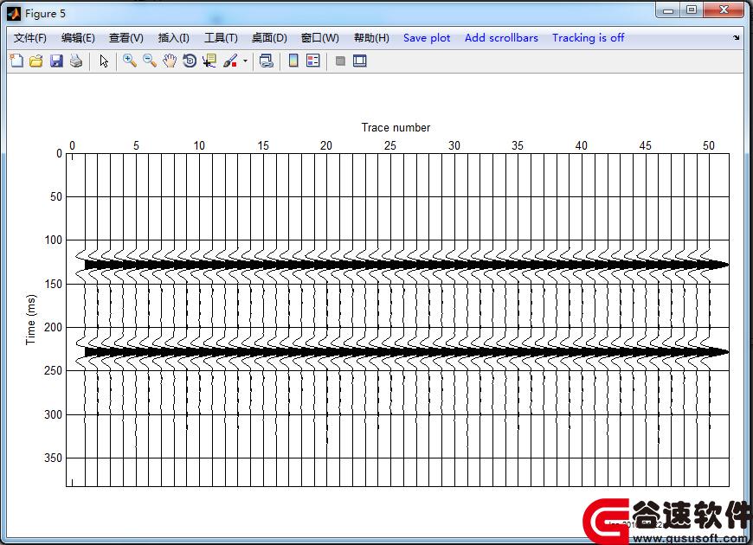The height and width of the screenshot is (545, 753).
Task: Click the x-axis tick label 25
Action: tap(390, 145)
